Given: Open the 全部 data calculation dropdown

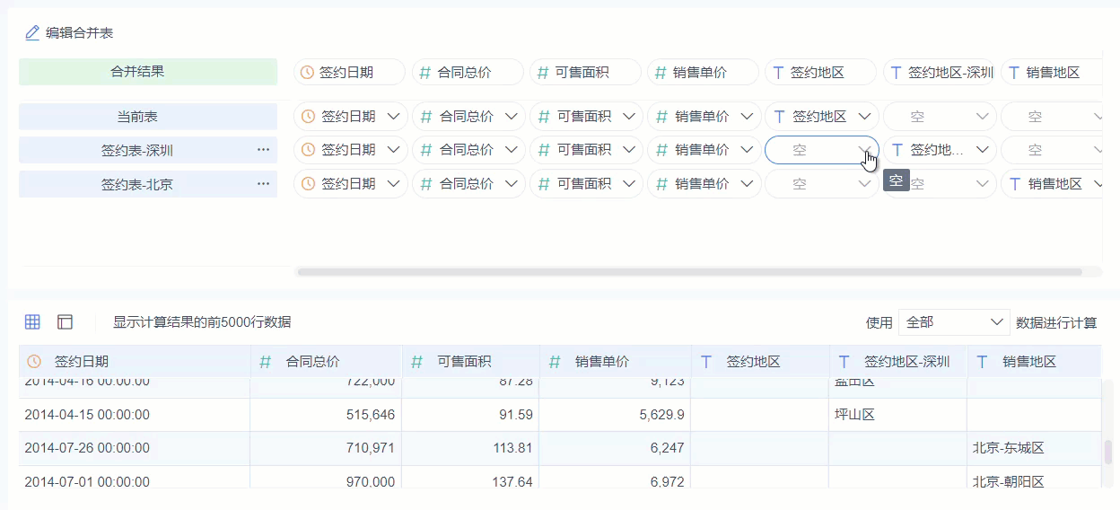Looking at the screenshot, I should tap(954, 322).
